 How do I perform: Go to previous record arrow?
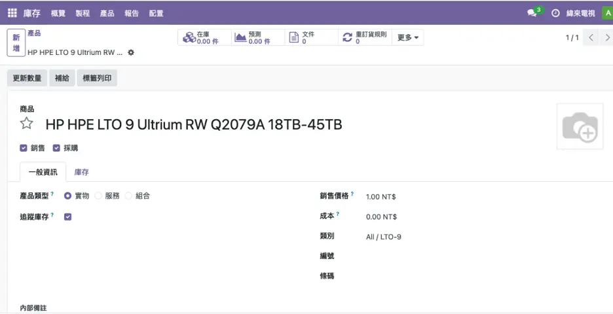[591, 38]
